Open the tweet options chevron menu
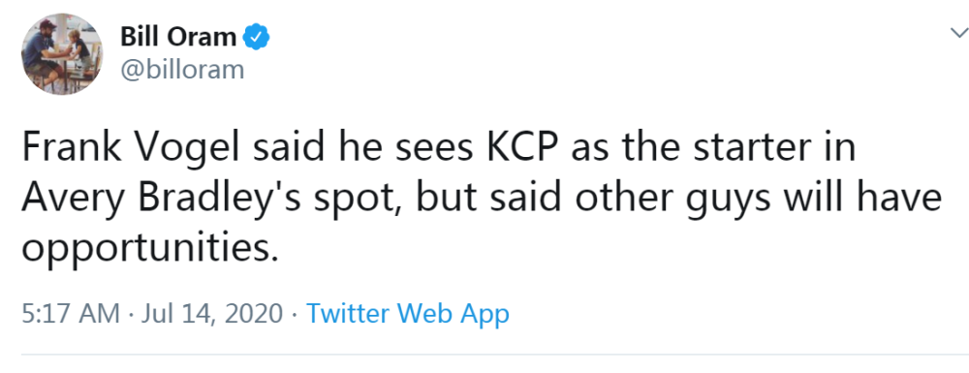The image size is (969, 373). [x=958, y=35]
